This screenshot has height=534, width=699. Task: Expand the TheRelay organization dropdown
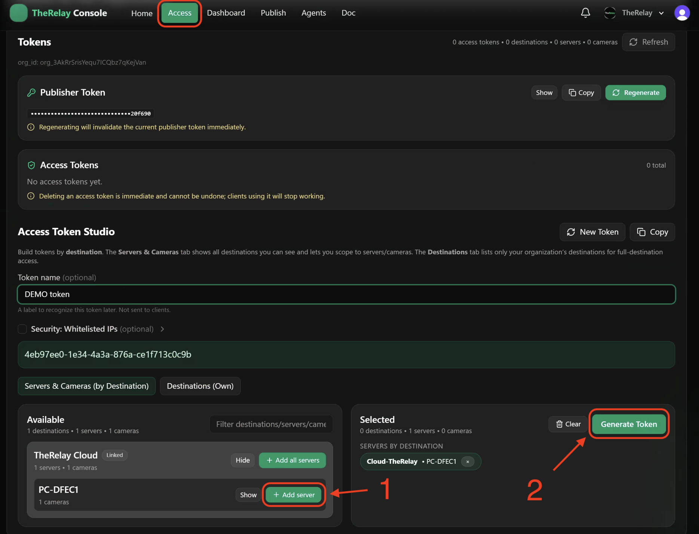[661, 13]
